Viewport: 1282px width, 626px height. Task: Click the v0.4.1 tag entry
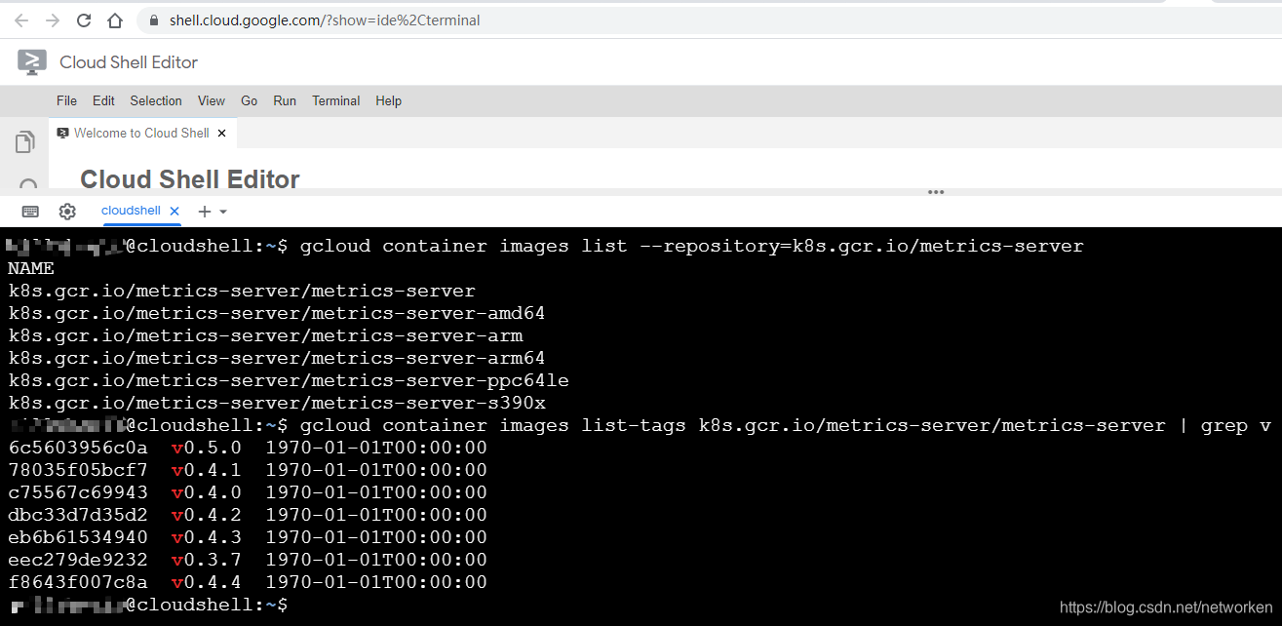click(206, 470)
